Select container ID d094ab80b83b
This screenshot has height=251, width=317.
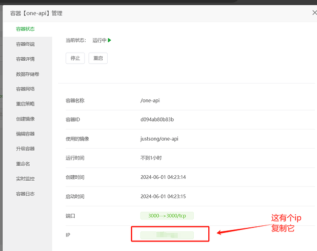[157, 119]
